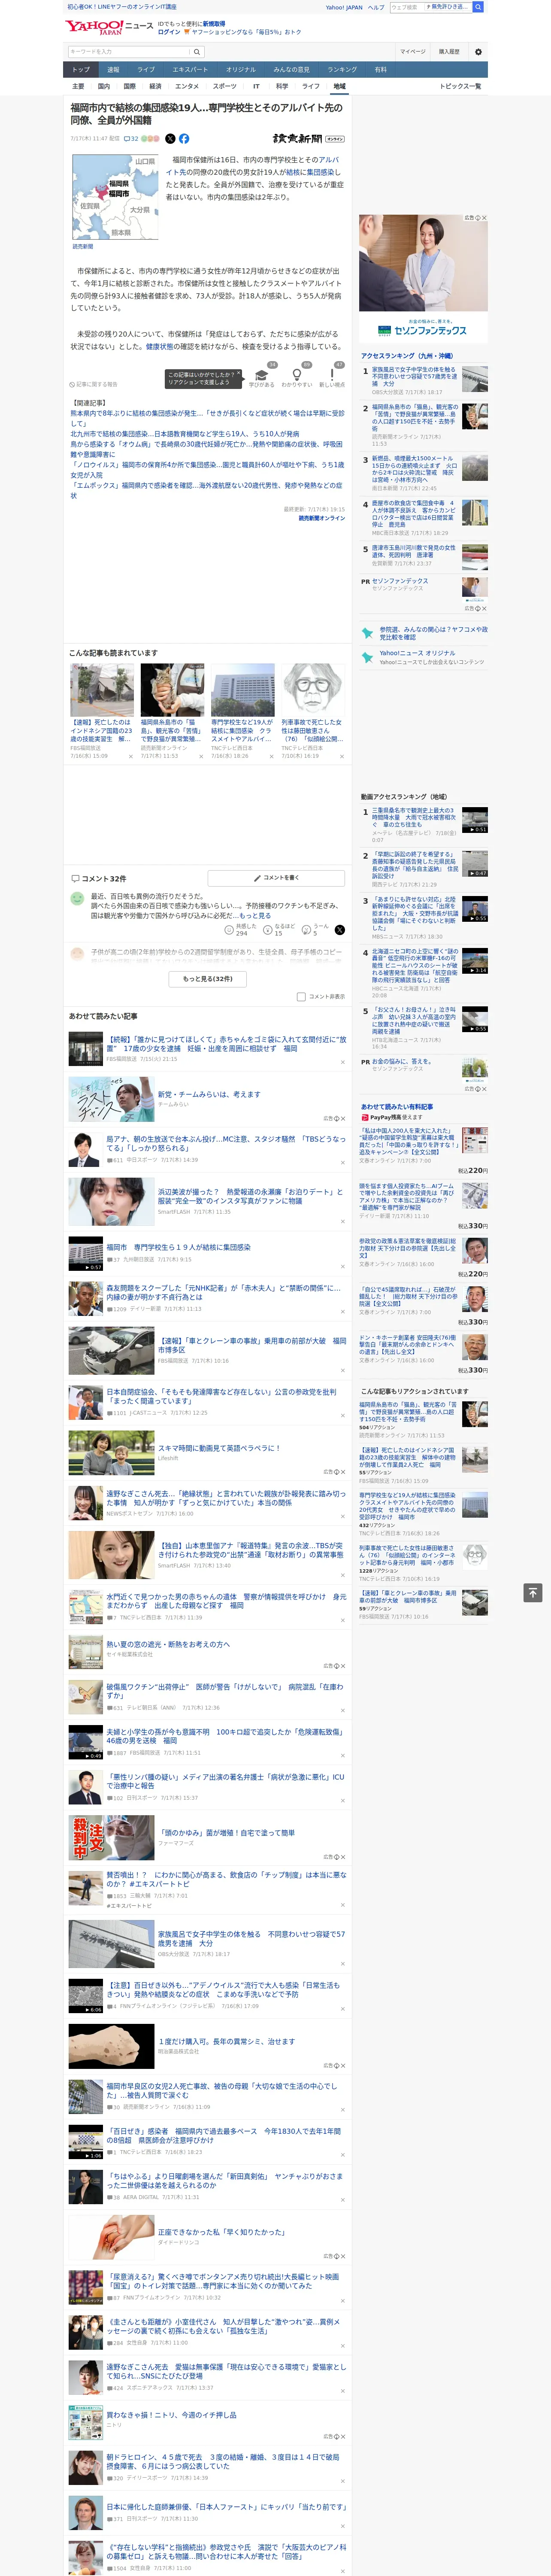Open the スポーツ category
The image size is (551, 2576).
(224, 86)
